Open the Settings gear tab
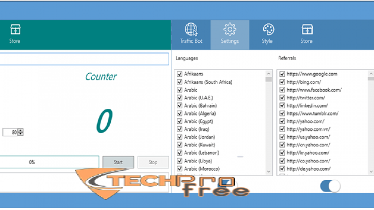Image resolution: width=374 pixels, height=210 pixels. [x=230, y=34]
